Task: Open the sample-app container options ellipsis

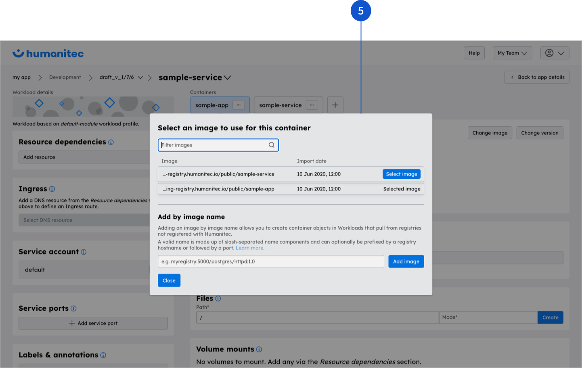Action: [239, 105]
